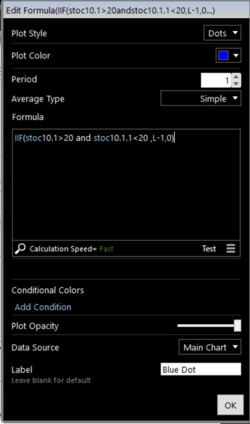The image size is (250, 424).
Task: Click the Calculation Speed Fast indicator
Action: (106, 249)
